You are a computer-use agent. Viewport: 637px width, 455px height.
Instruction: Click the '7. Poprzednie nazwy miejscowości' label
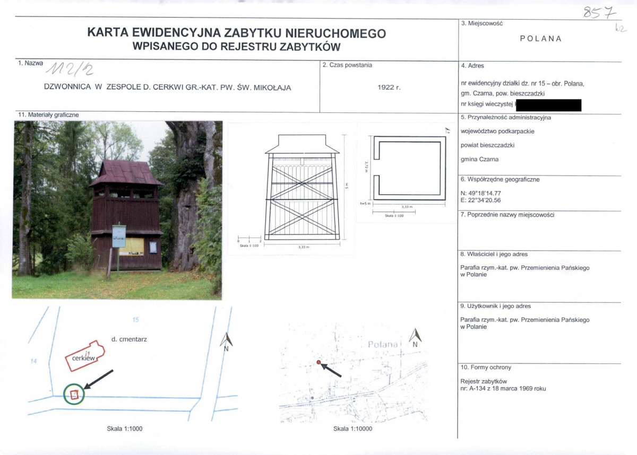pyautogui.click(x=507, y=215)
